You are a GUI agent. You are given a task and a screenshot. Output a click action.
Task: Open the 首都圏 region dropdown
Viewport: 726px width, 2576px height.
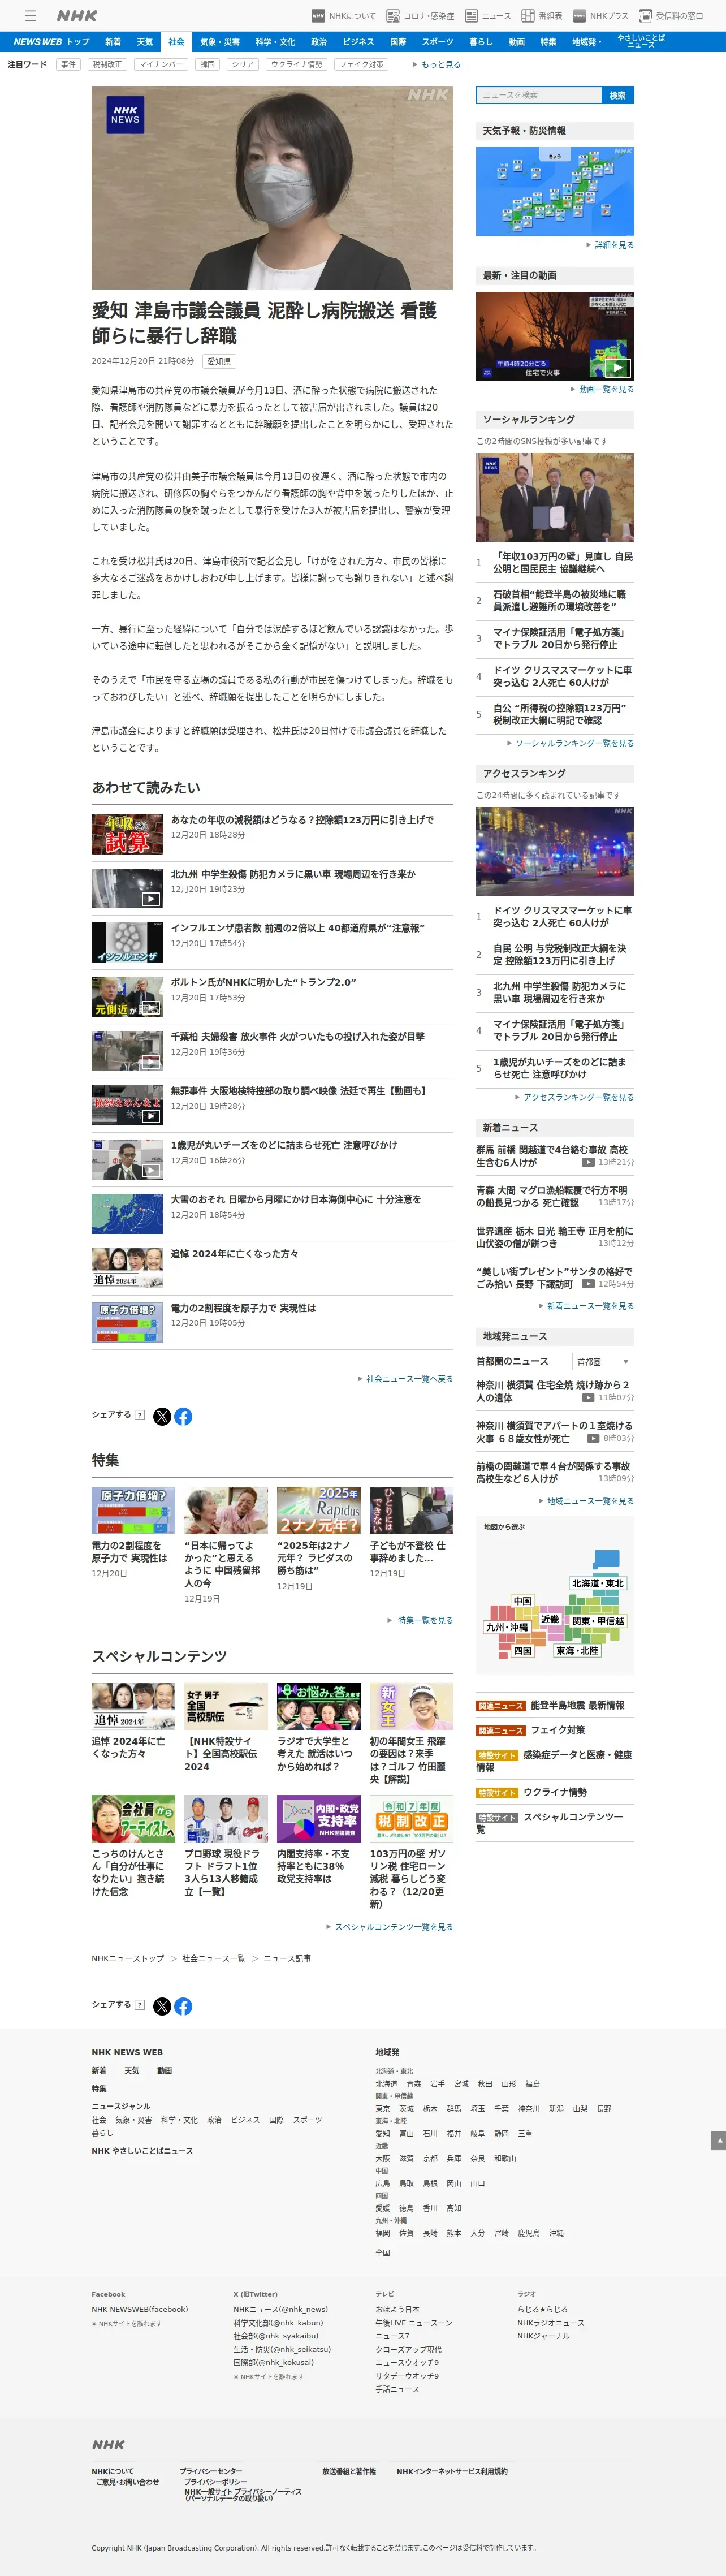[604, 1362]
